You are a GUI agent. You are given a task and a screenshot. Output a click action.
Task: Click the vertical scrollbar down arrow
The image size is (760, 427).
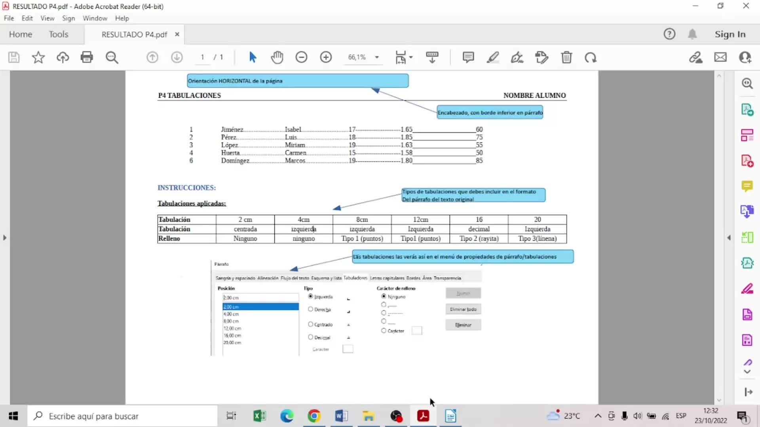coord(719,400)
